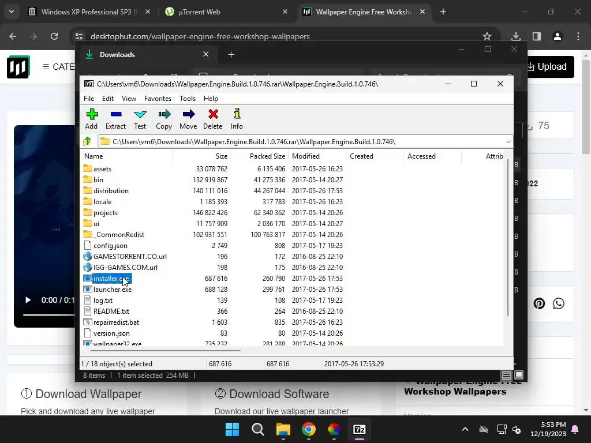
Task: Sort by Packed Size column header
Action: click(x=259, y=156)
